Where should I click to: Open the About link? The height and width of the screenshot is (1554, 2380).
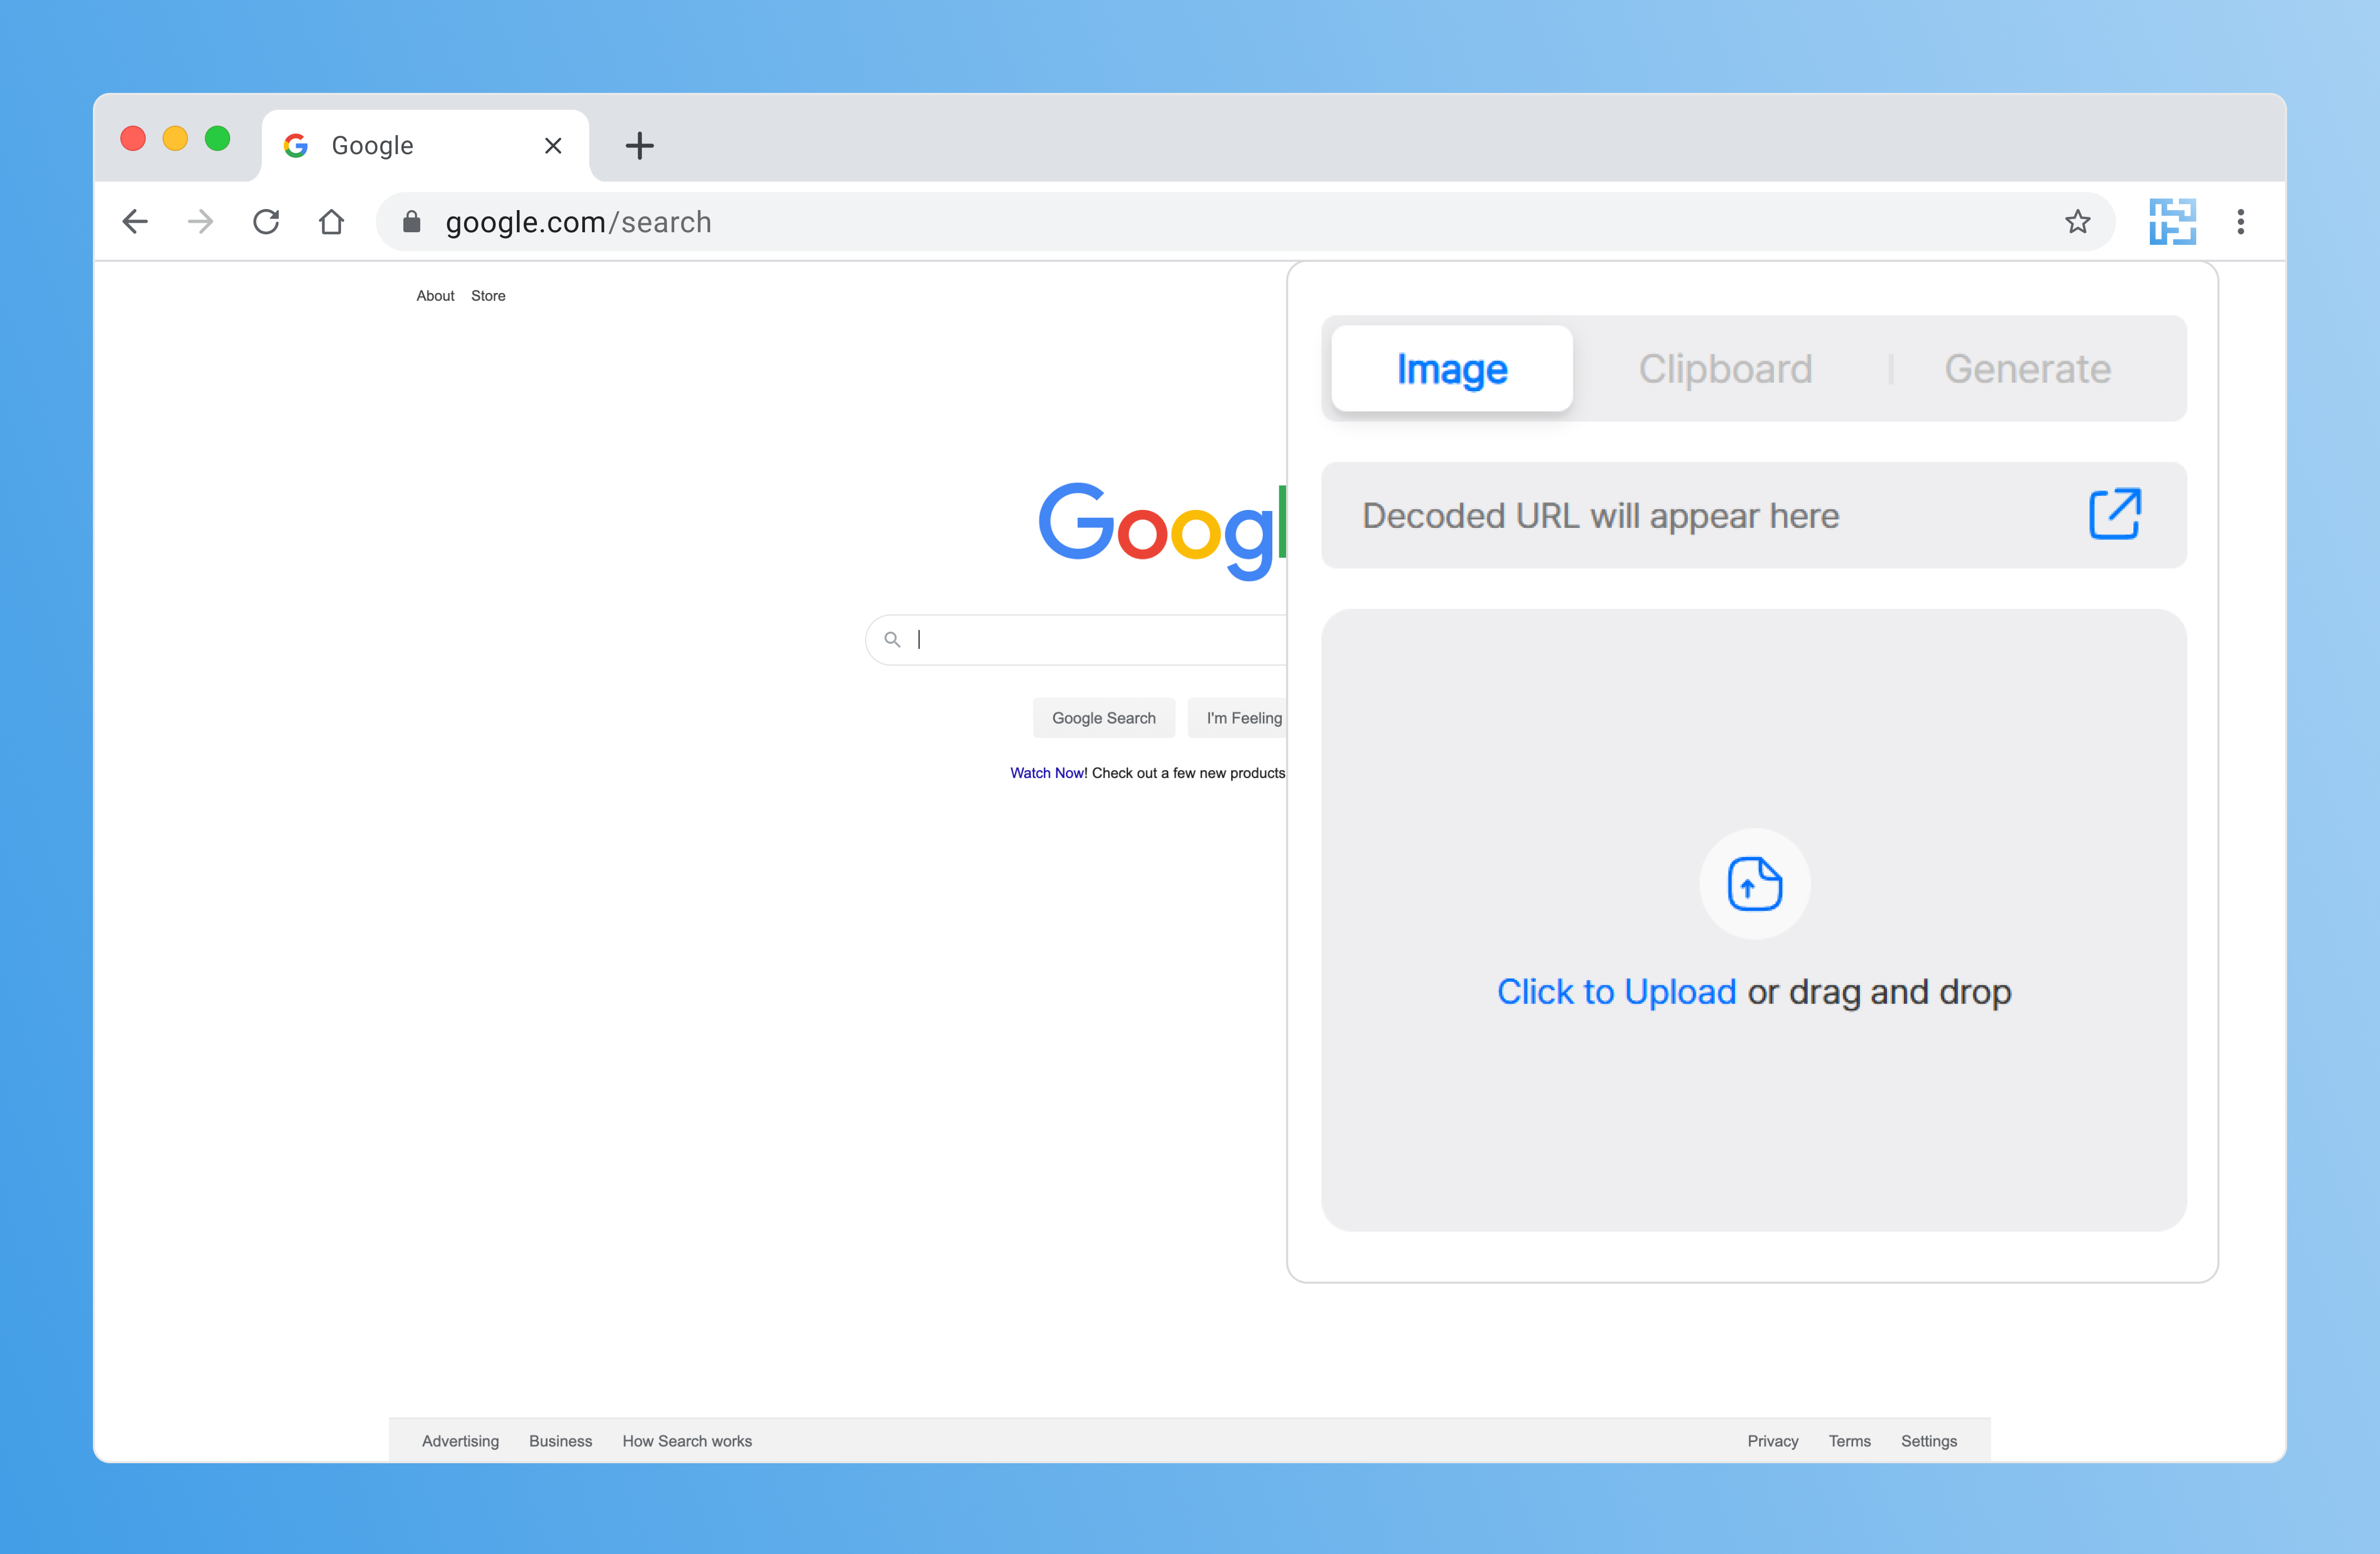click(435, 296)
